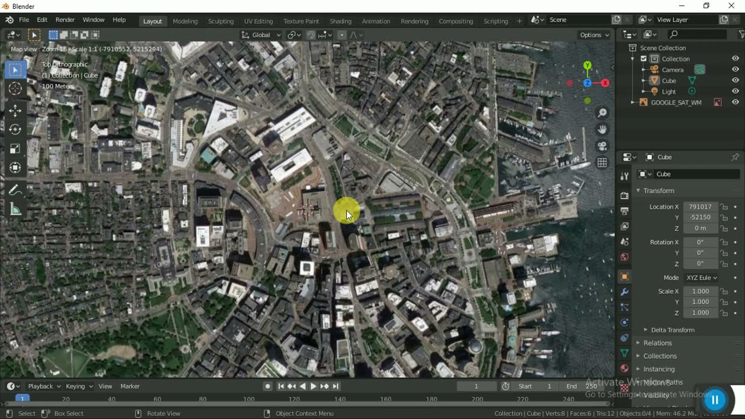Choose the Move tool
This screenshot has width=745, height=419.
tap(15, 111)
